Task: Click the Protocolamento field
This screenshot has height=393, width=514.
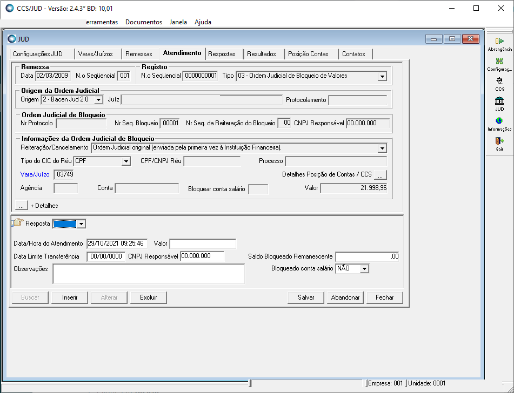Action: coord(358,100)
